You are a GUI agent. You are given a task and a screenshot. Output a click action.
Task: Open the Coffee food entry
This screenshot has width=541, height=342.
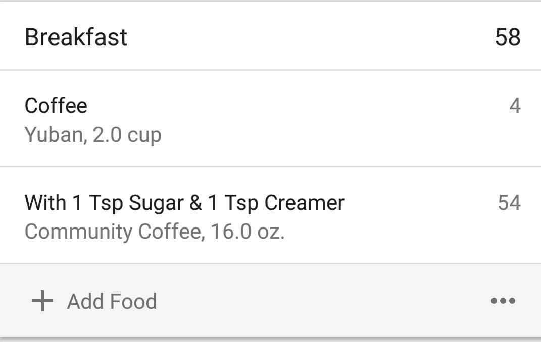[271, 119]
